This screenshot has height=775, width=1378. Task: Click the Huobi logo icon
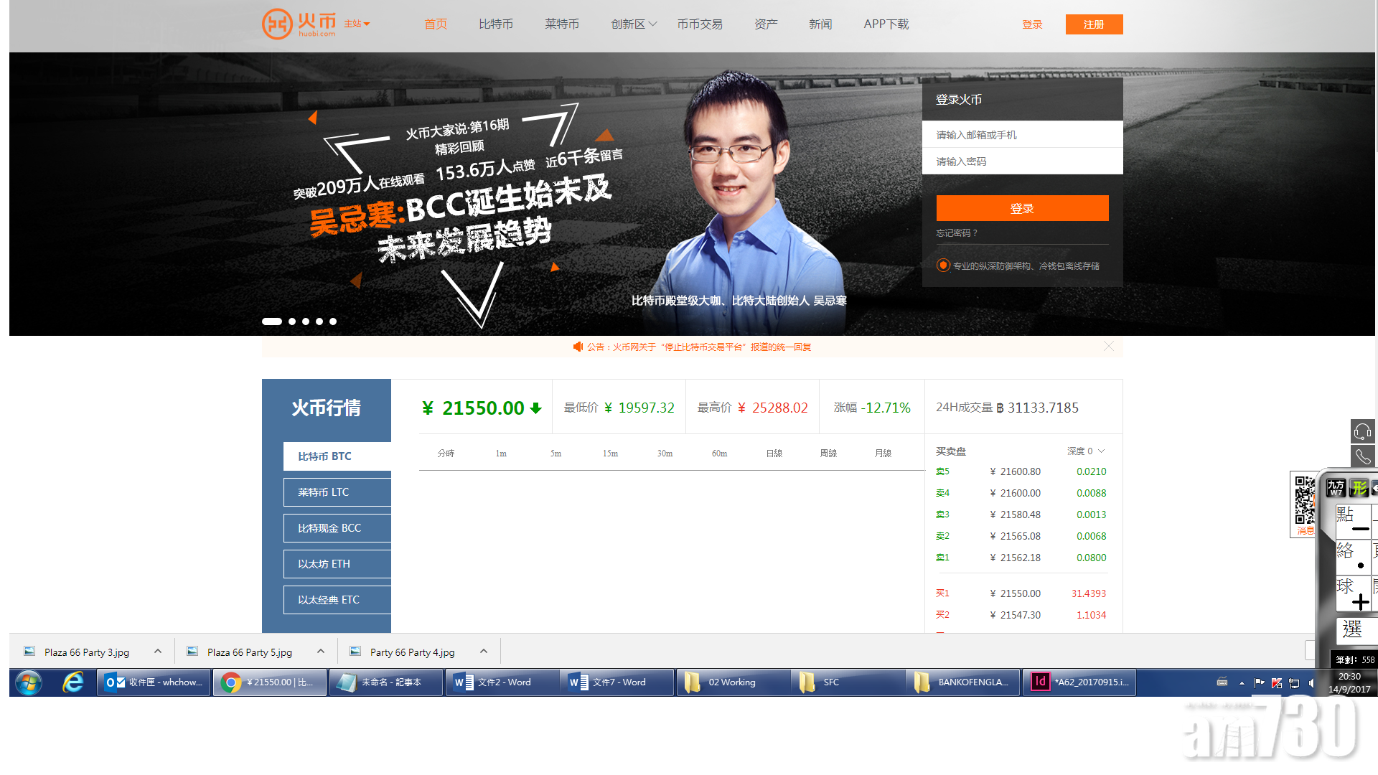[x=277, y=24]
